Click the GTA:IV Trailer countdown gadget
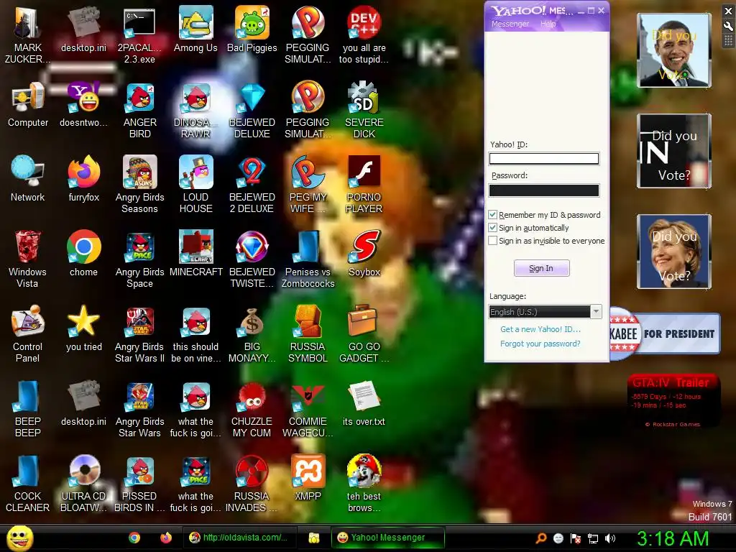736x552 pixels. coord(673,401)
